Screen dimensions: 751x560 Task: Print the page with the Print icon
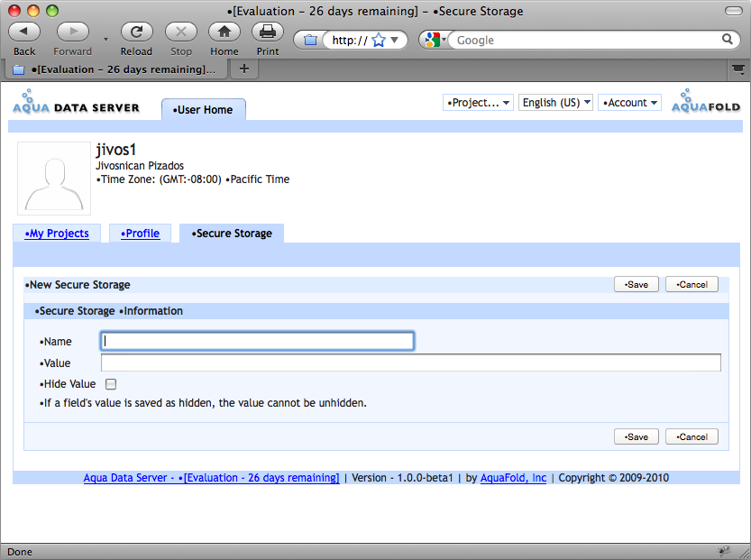coord(267,32)
